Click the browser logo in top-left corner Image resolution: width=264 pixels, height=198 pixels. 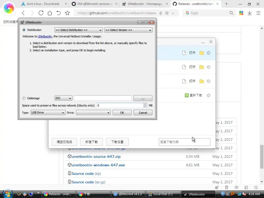coord(9,8)
